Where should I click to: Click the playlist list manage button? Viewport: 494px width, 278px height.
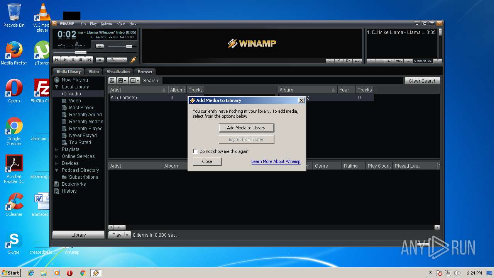click(x=408, y=61)
